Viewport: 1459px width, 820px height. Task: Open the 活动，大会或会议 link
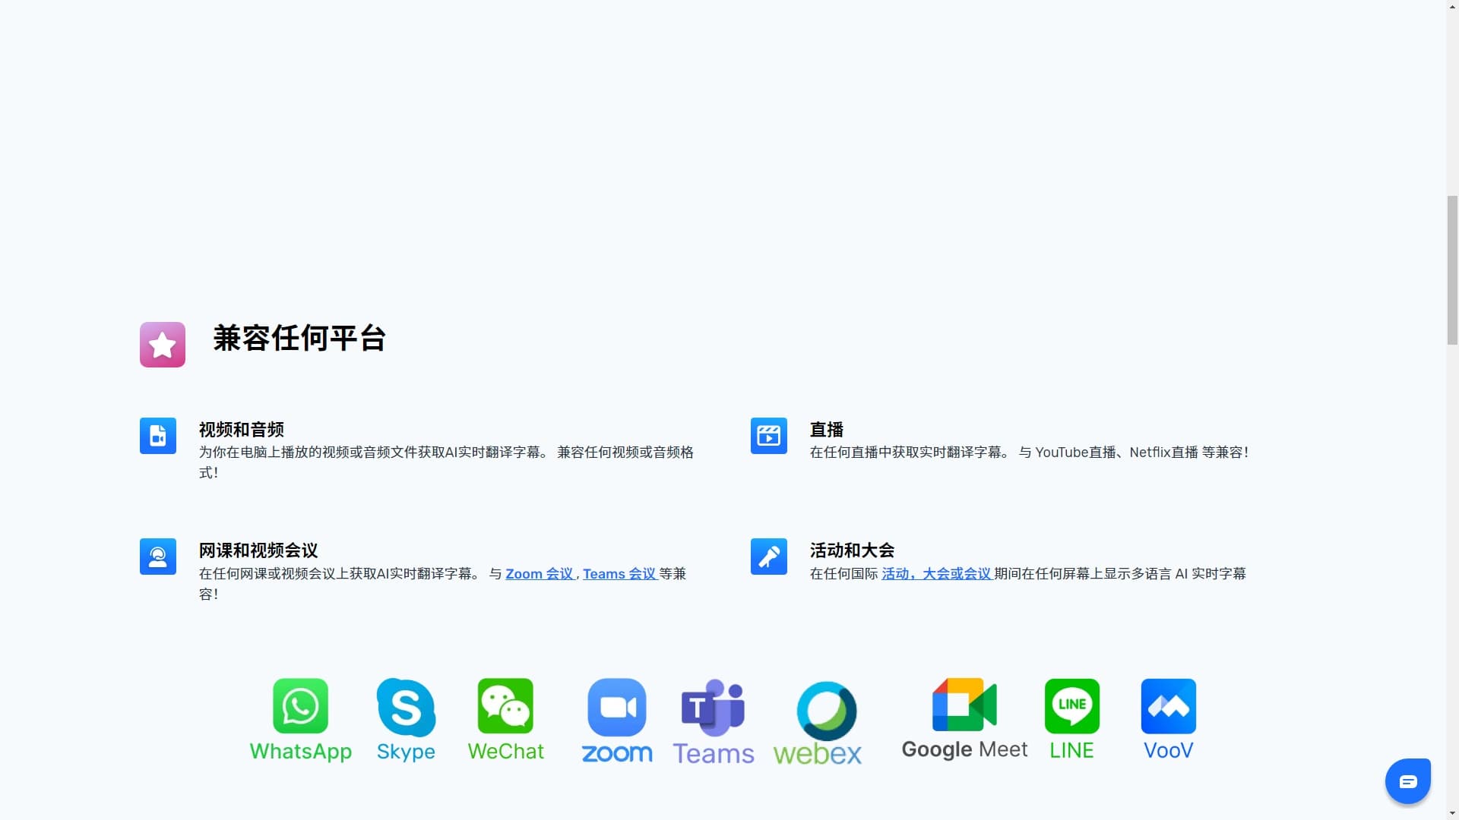(936, 574)
